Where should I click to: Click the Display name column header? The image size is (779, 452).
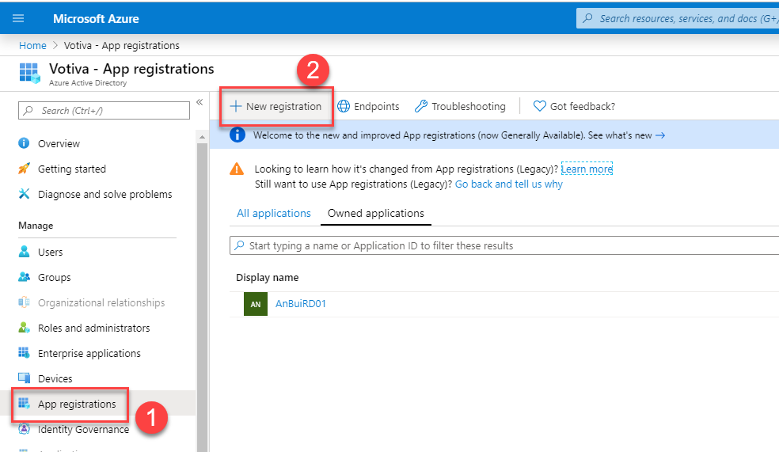pos(268,277)
